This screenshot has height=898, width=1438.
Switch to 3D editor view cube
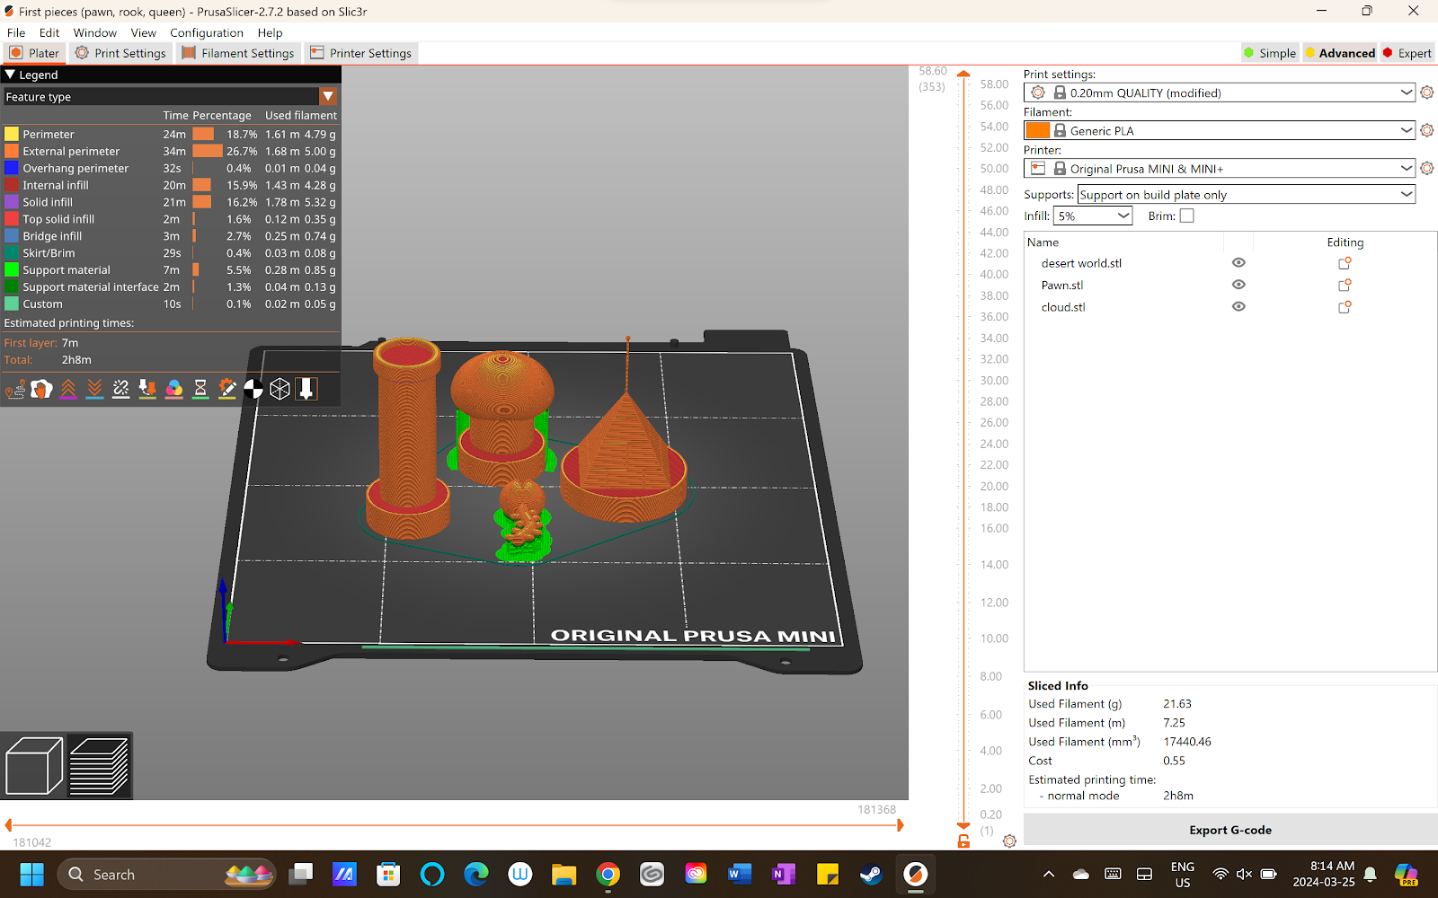click(x=34, y=766)
